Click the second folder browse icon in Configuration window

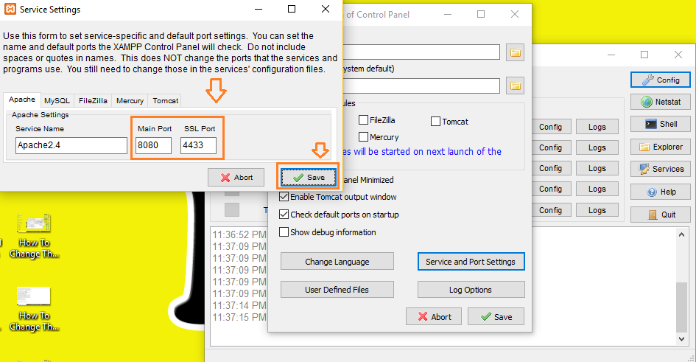[516, 86]
